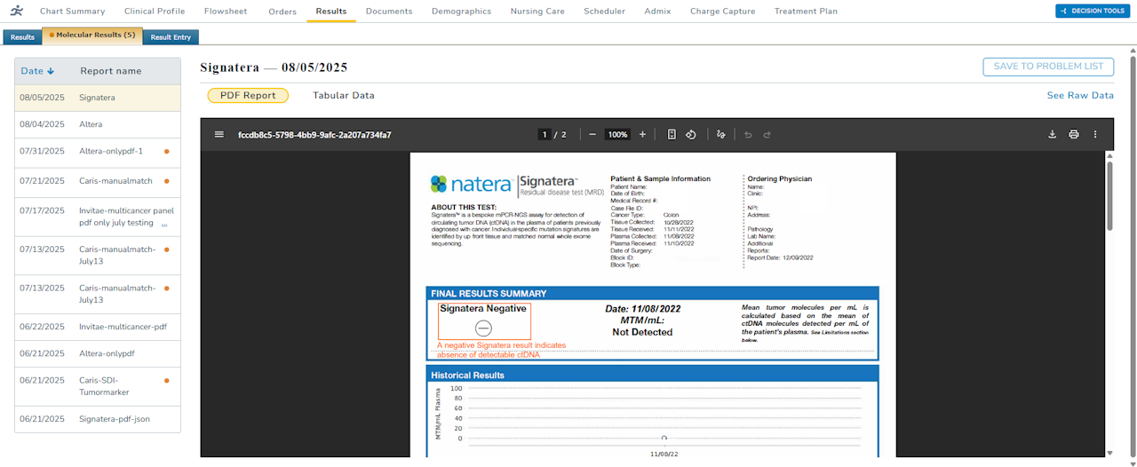Open the Molecular Results (5) tab

[92, 36]
